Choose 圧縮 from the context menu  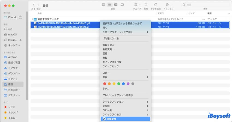(x=105, y=53)
